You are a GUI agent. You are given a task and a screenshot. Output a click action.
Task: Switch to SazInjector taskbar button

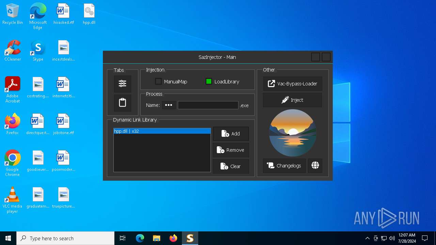(x=190, y=238)
